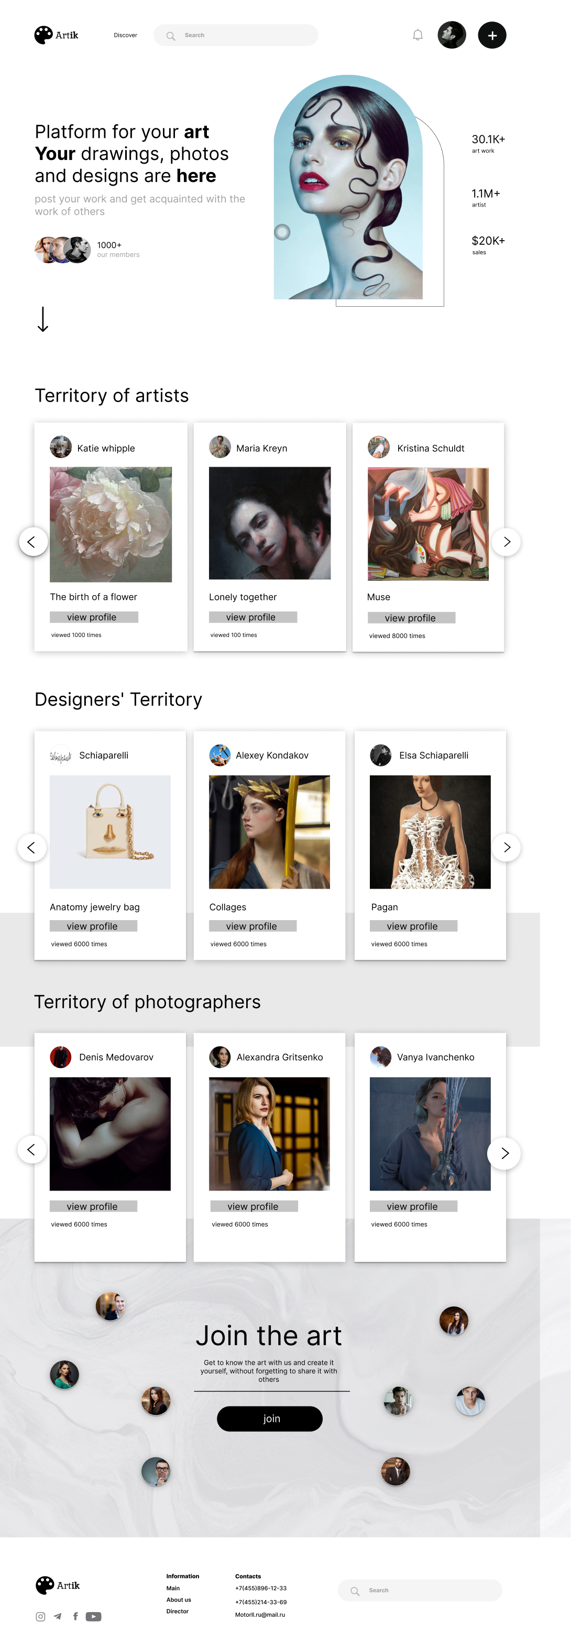571x1643 pixels.
Task: Show previous designers with left arrow
Action: 32,847
